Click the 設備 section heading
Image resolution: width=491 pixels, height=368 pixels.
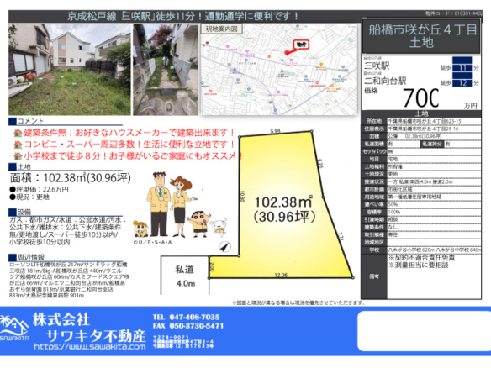[x=24, y=213]
